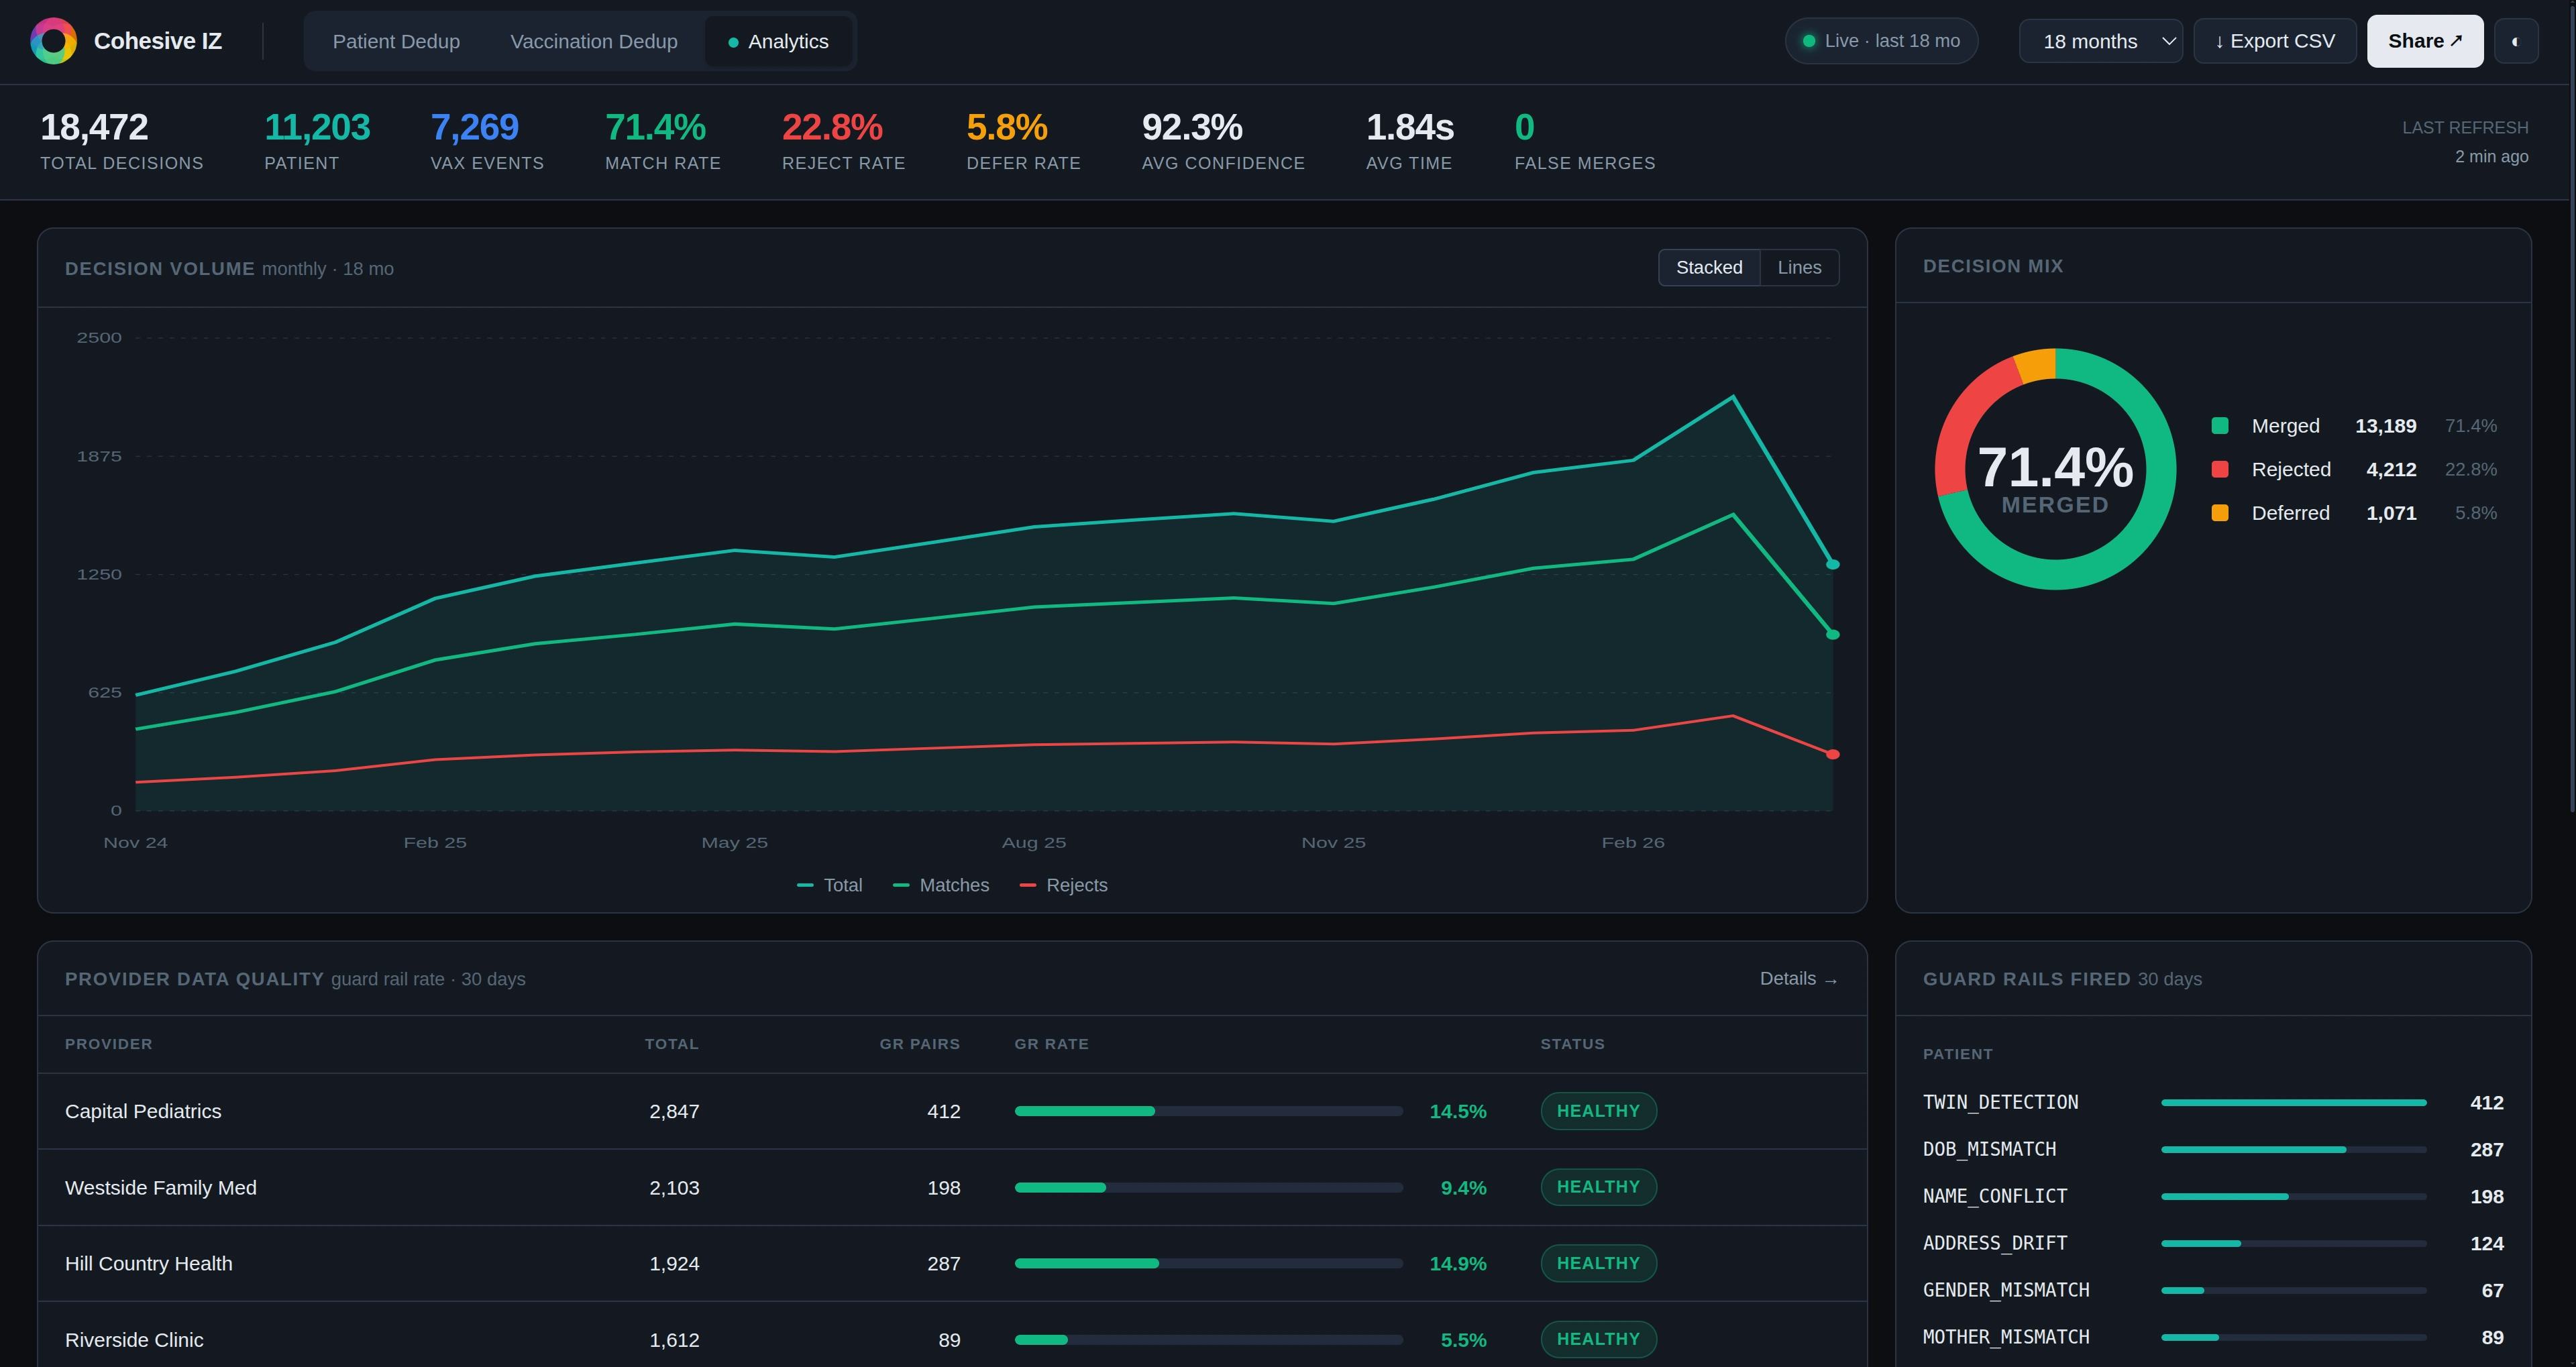Select the Capital Pediatrics provider name
Screen dimensions: 2576x1367
coord(143,1111)
